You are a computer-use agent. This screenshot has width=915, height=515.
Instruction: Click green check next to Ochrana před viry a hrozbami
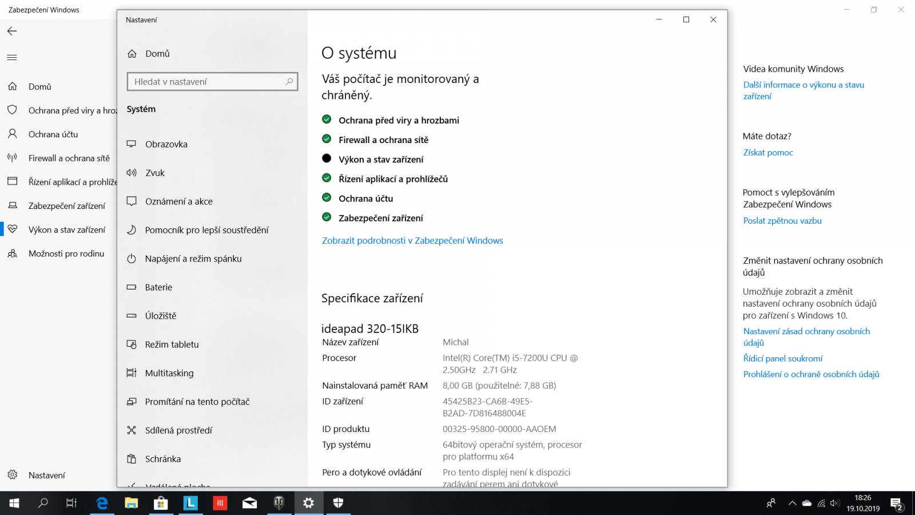[327, 120]
